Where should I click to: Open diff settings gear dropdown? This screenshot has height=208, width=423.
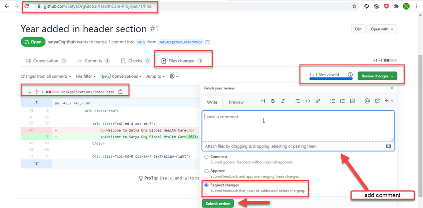pyautogui.click(x=174, y=77)
